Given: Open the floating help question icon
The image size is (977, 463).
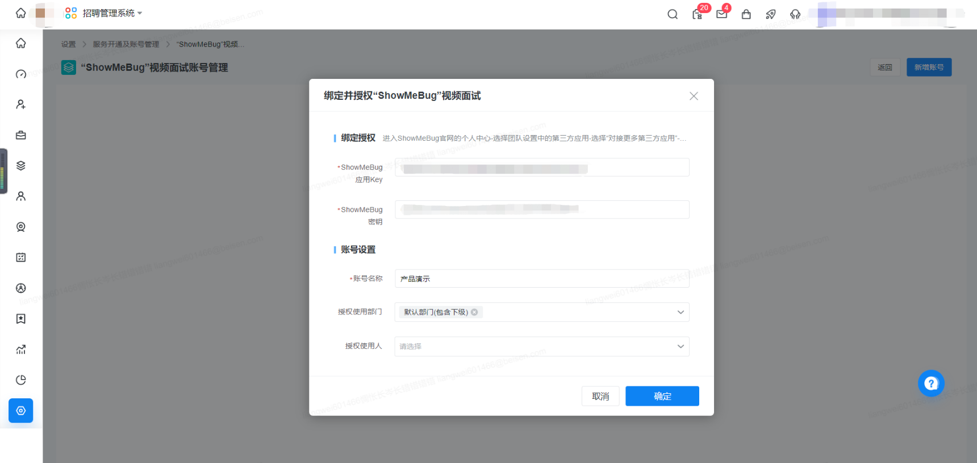Looking at the screenshot, I should [931, 384].
